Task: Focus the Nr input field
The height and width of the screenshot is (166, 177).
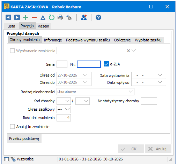Action: pos(89,64)
